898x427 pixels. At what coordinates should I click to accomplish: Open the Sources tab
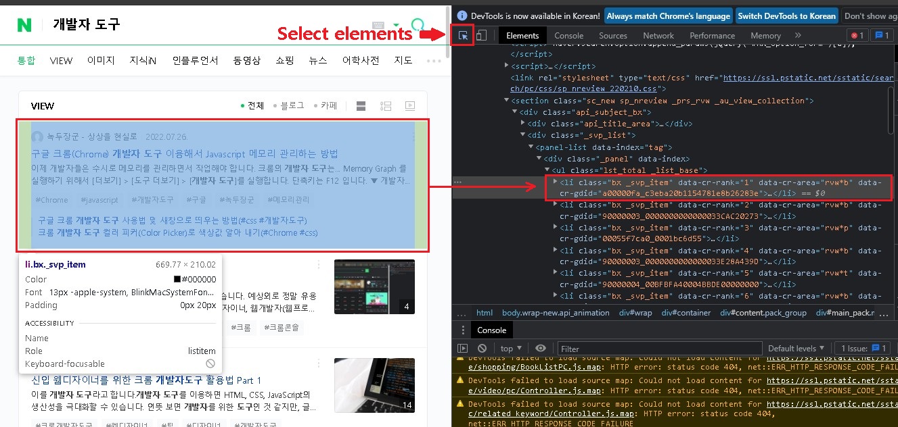613,36
